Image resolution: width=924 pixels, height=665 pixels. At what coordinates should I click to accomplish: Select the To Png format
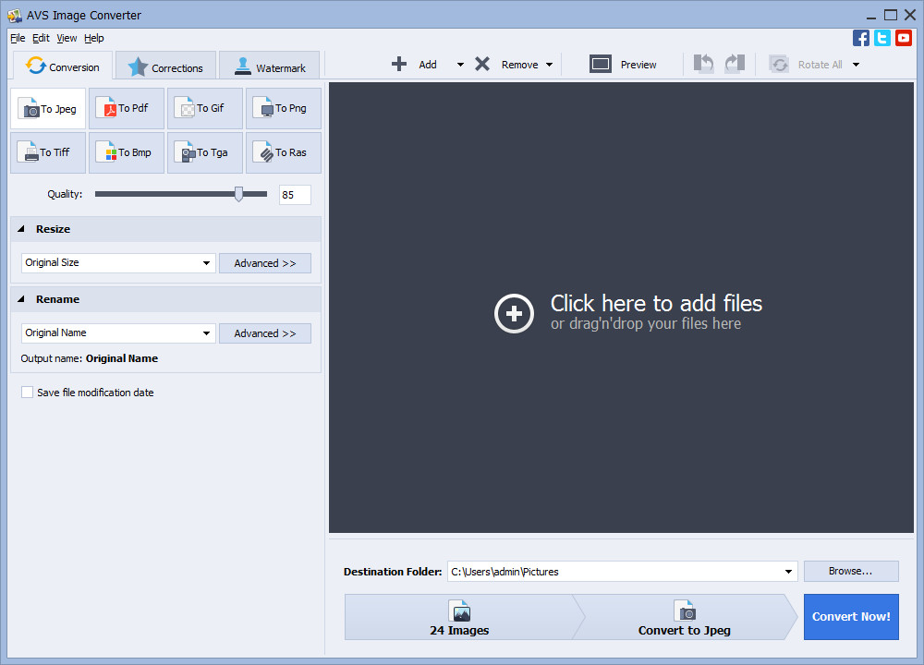point(283,108)
